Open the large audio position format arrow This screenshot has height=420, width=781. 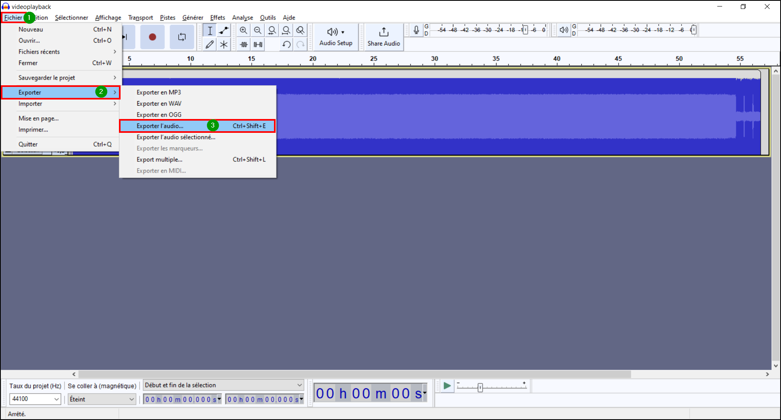(425, 393)
